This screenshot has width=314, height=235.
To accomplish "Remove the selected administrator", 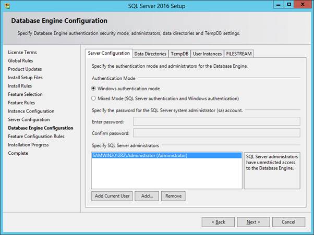I will click(x=173, y=196).
